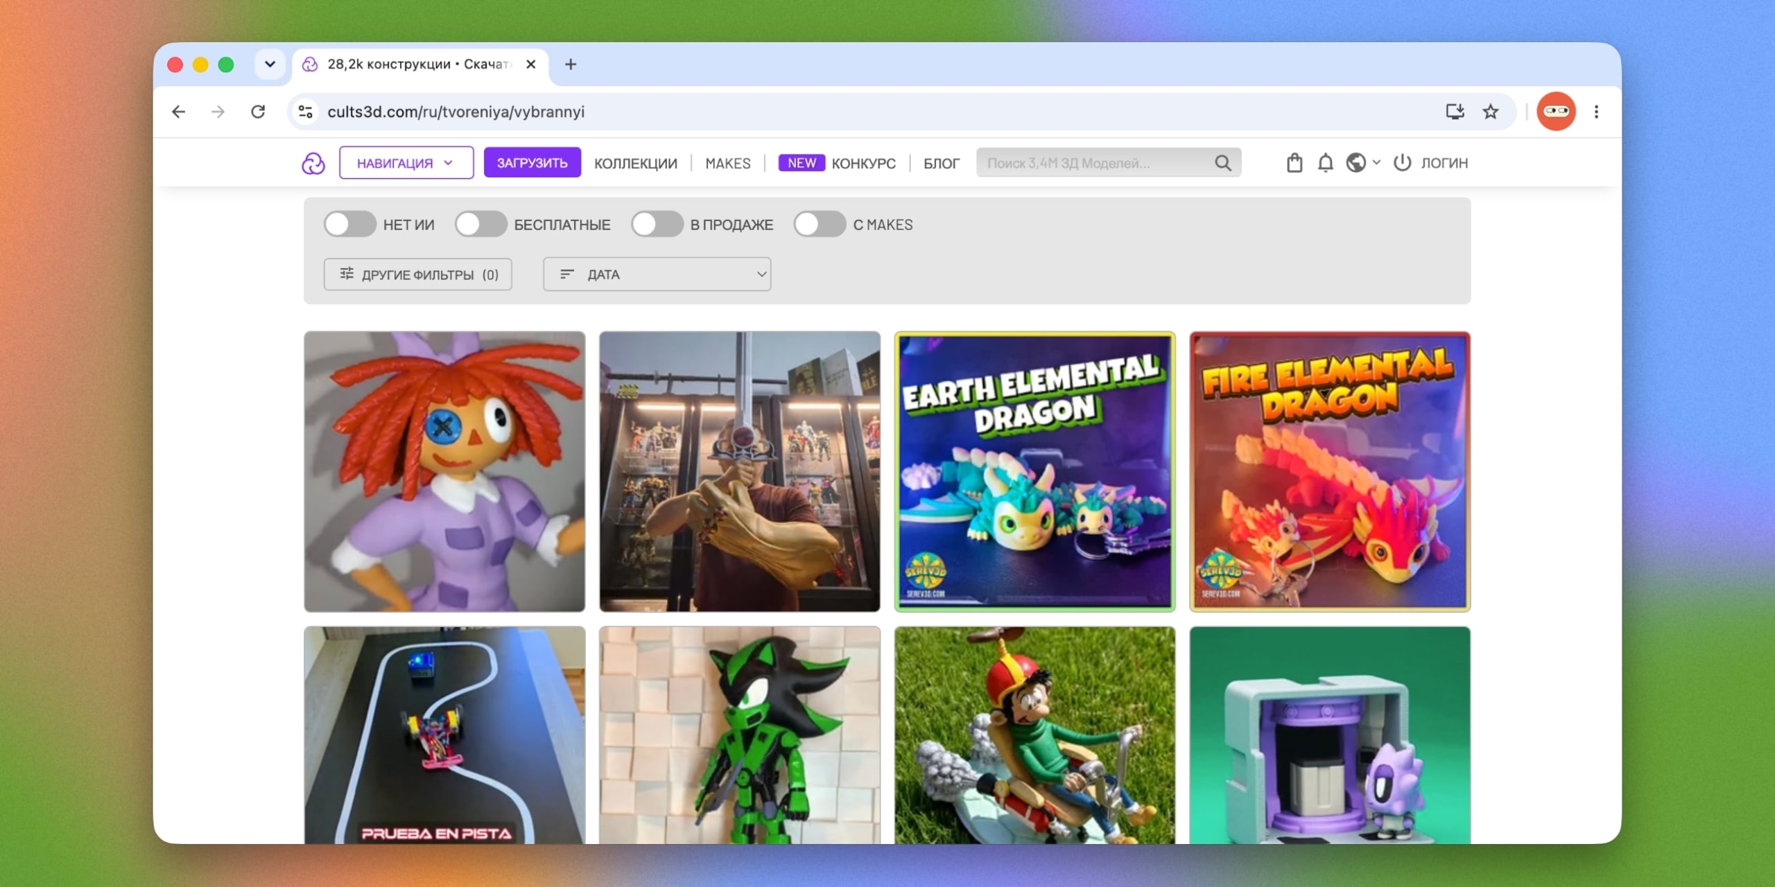Open notifications bell icon
This screenshot has height=887, width=1775.
click(1325, 163)
